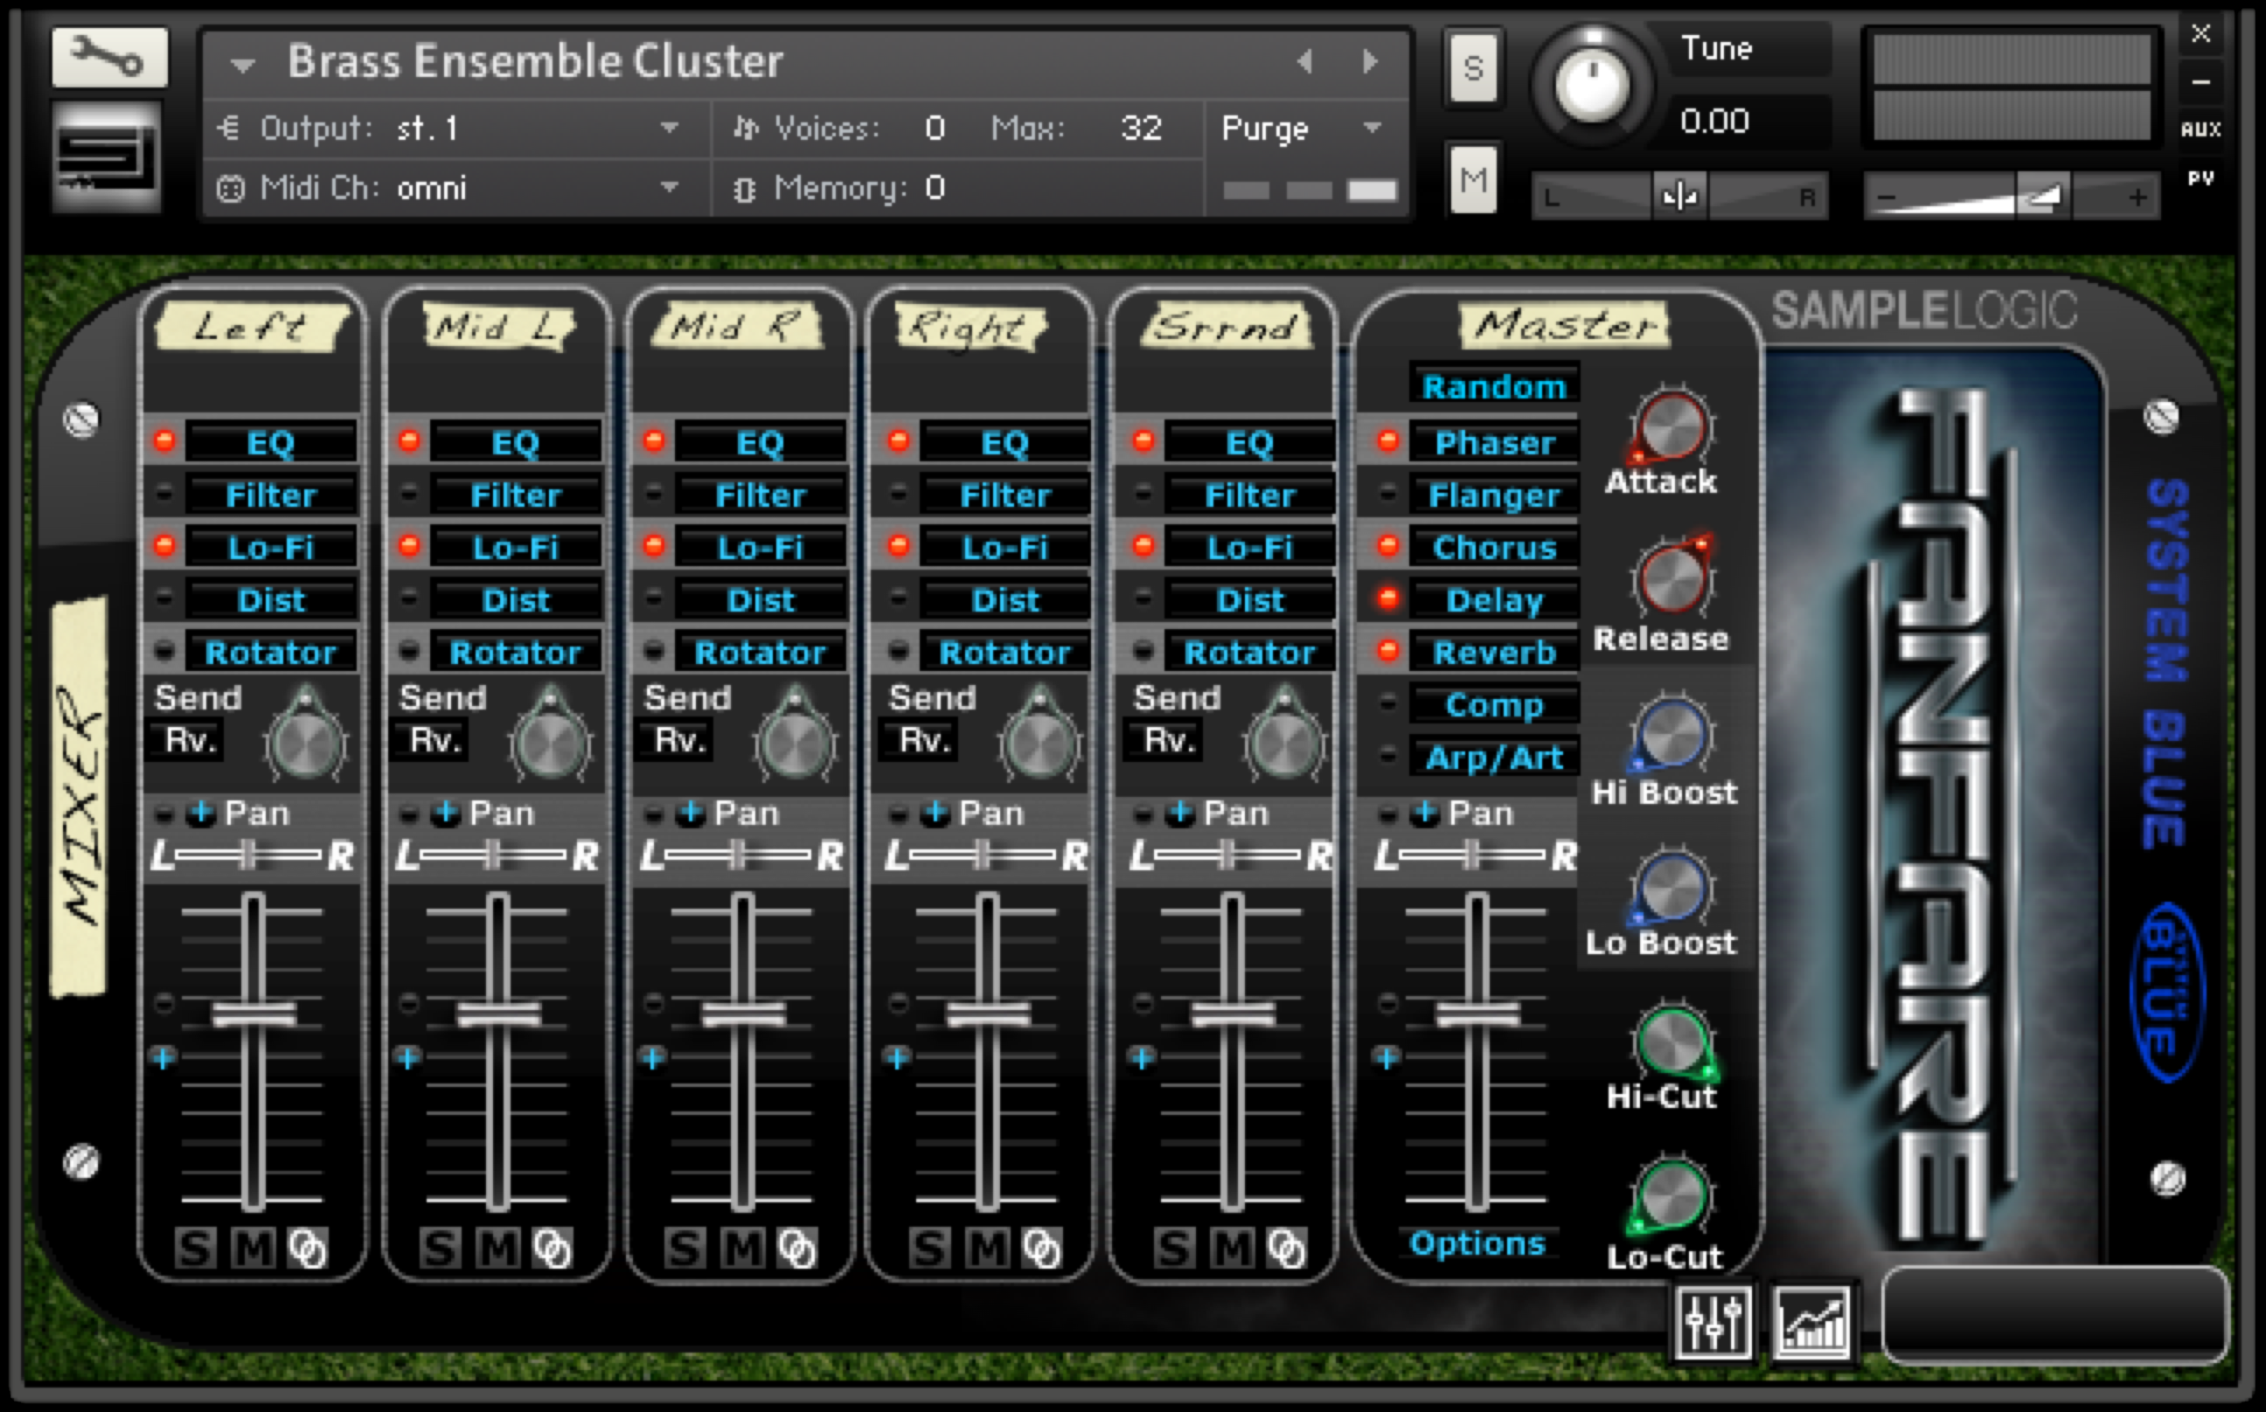
Task: Open the Midi Ch omni dropdown
Action: tap(669, 187)
